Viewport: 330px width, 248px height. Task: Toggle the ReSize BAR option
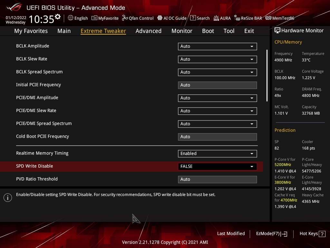click(x=248, y=18)
